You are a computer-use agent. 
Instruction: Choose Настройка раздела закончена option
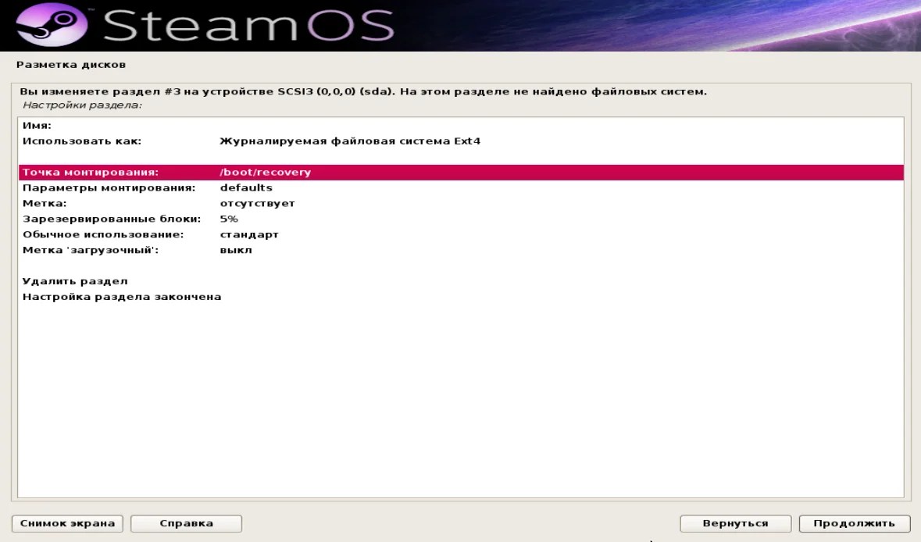click(x=461, y=297)
